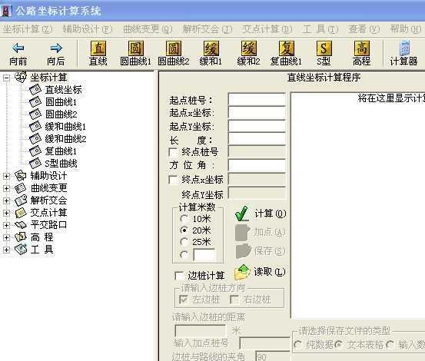
Task: Click the results display text area
Action: tap(358, 206)
